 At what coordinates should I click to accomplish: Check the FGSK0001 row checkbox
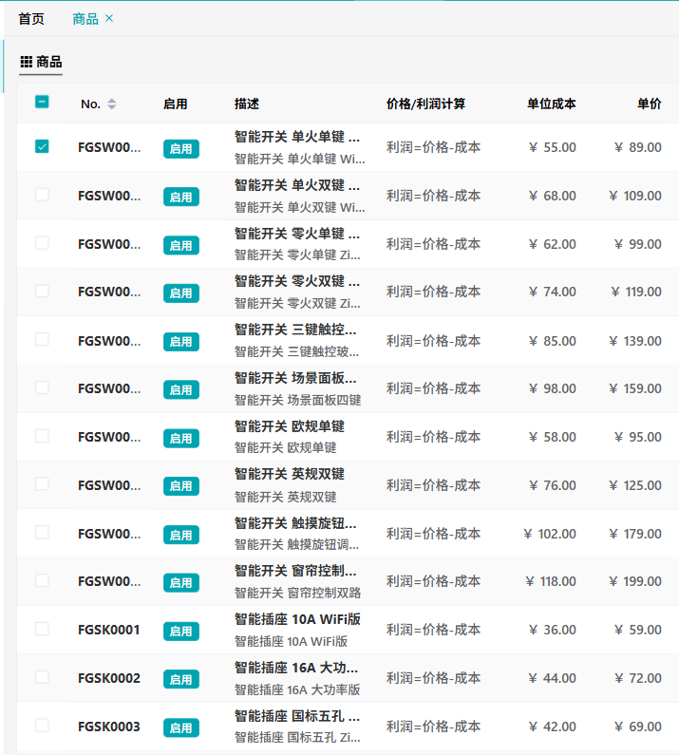42,629
